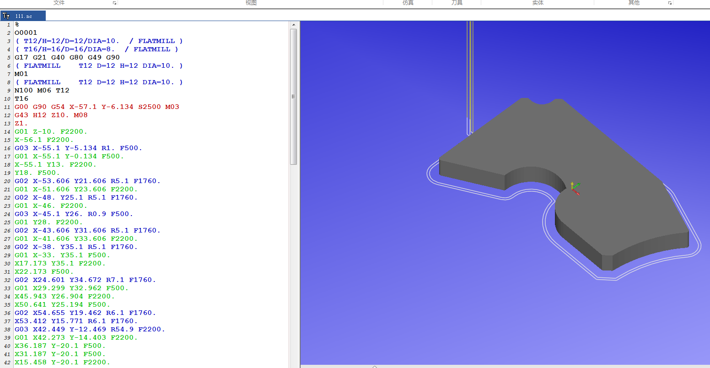Screen dimensions: 710x368
Task: Open the 文件 group dialog launcher
Action: coord(115,3)
